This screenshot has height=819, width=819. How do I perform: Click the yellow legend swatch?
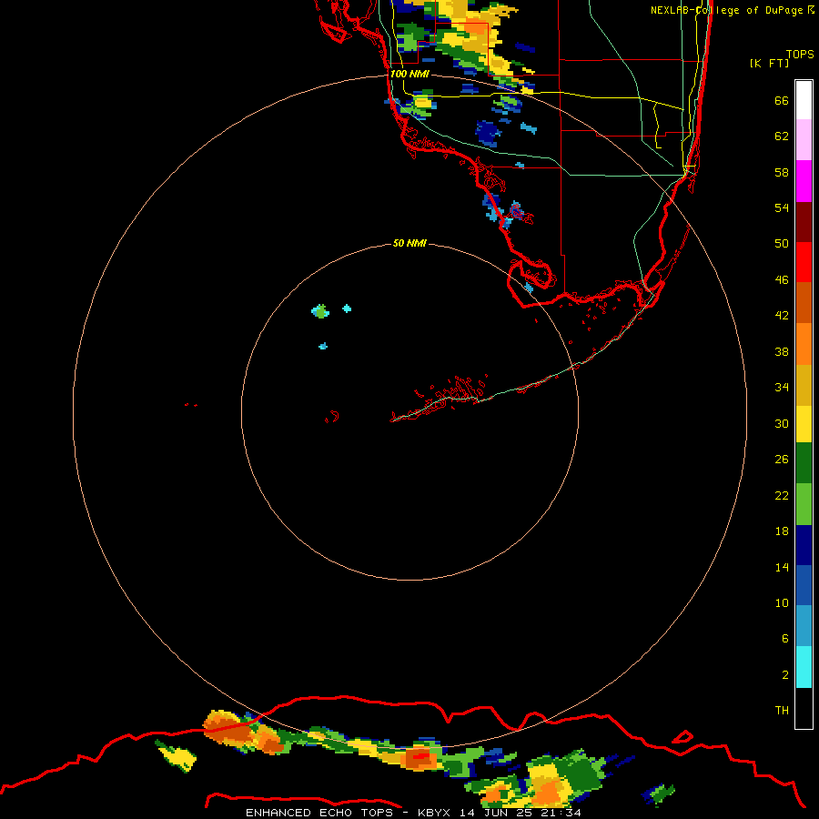tap(804, 424)
